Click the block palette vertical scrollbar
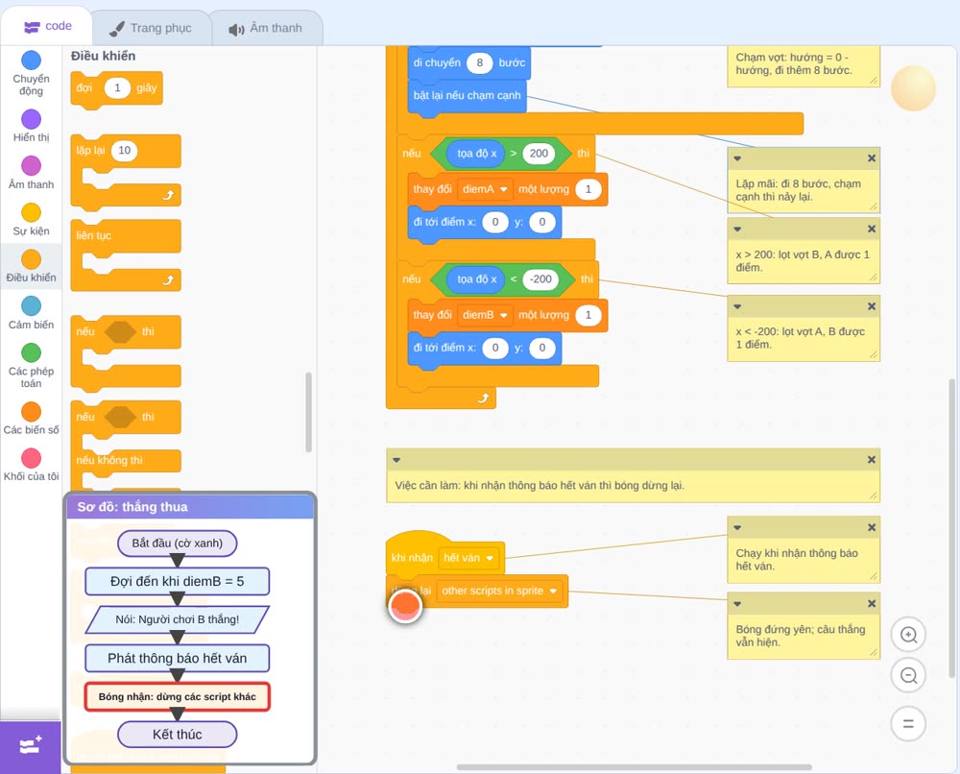 (x=308, y=412)
